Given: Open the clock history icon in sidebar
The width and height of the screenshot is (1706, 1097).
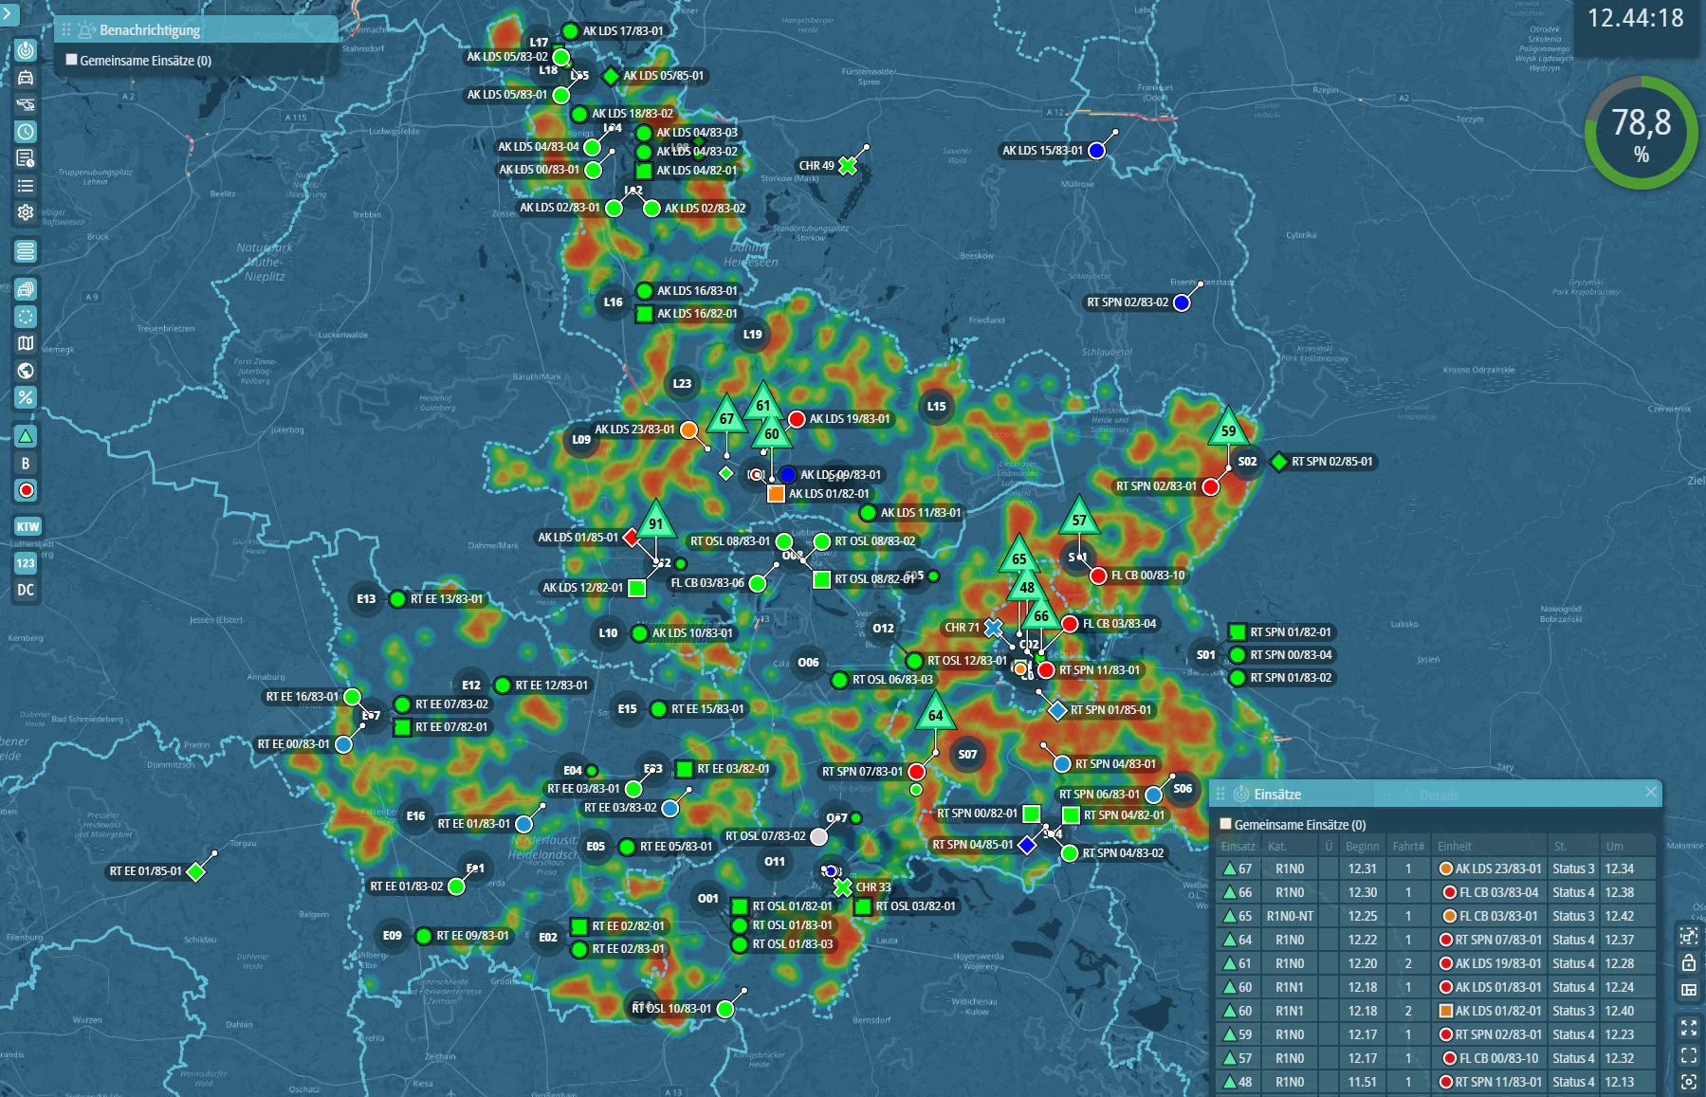Looking at the screenshot, I should point(26,132).
